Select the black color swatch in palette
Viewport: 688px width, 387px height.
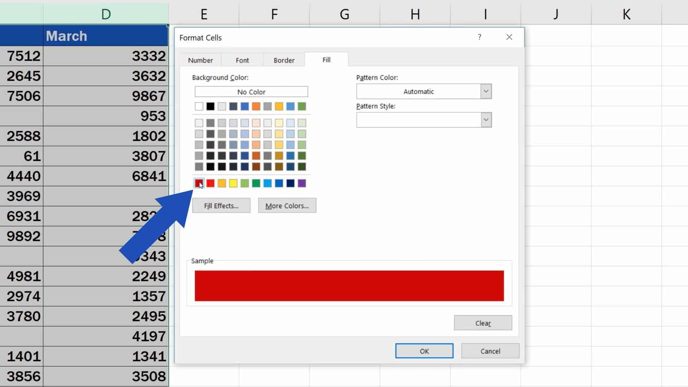(210, 106)
